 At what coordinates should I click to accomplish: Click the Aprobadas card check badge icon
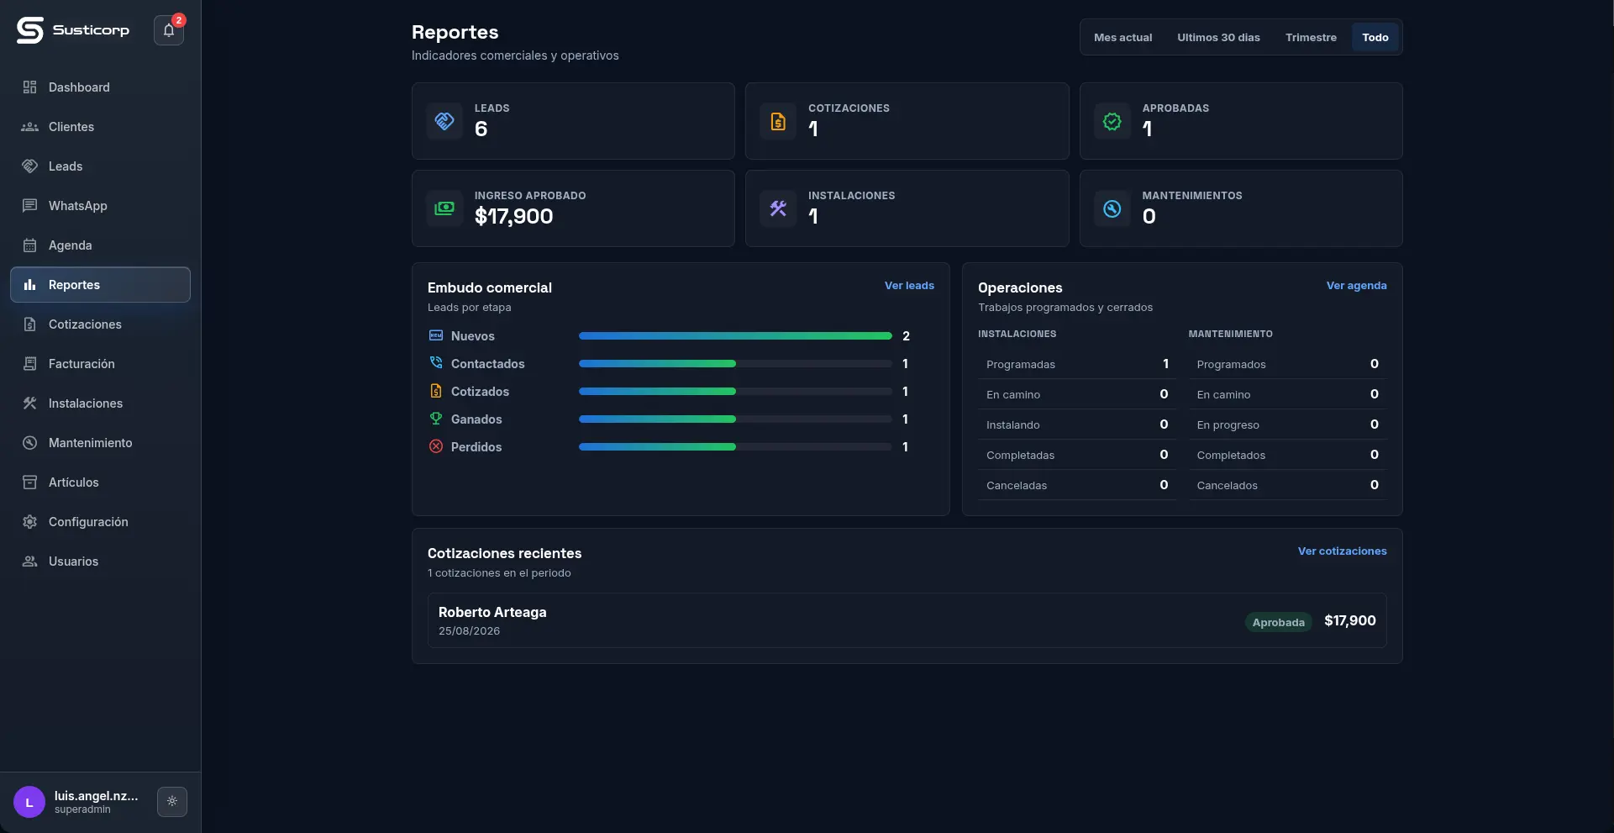click(x=1112, y=121)
